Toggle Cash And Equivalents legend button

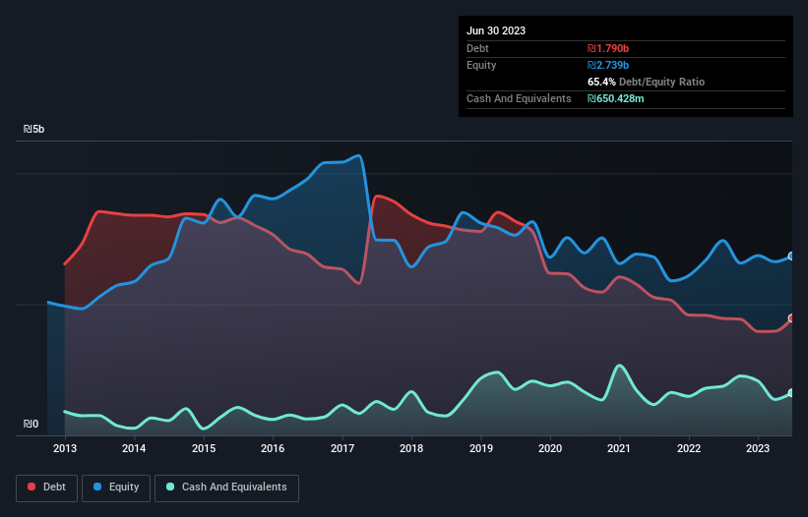coord(226,488)
